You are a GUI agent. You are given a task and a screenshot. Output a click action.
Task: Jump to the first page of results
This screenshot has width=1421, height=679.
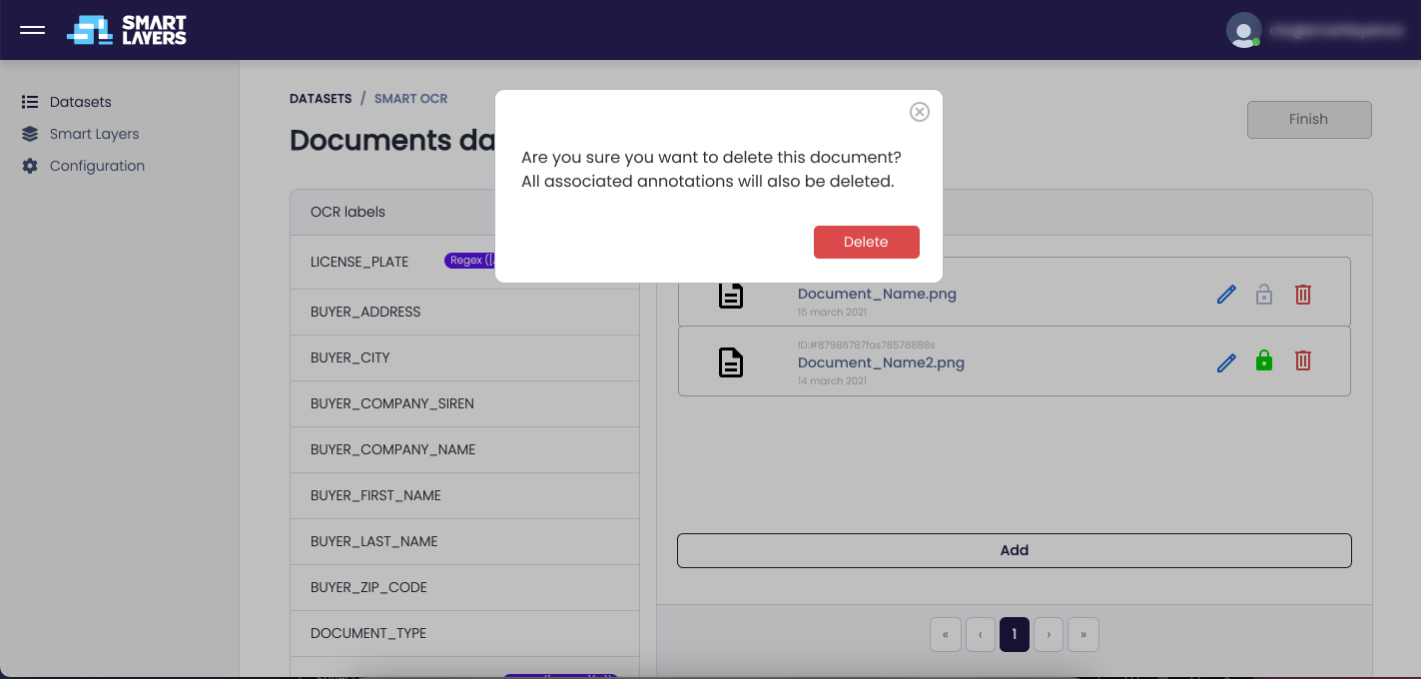coord(946,634)
